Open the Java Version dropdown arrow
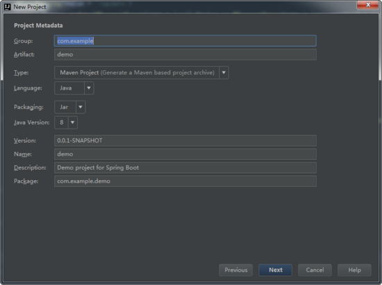Image resolution: width=382 pixels, height=285 pixels. click(x=73, y=122)
